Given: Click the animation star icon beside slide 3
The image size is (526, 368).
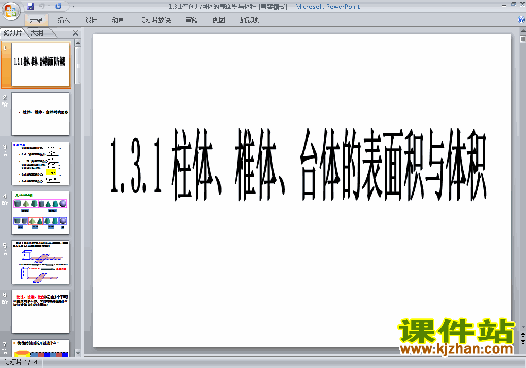Looking at the screenshot, I should point(5,154).
